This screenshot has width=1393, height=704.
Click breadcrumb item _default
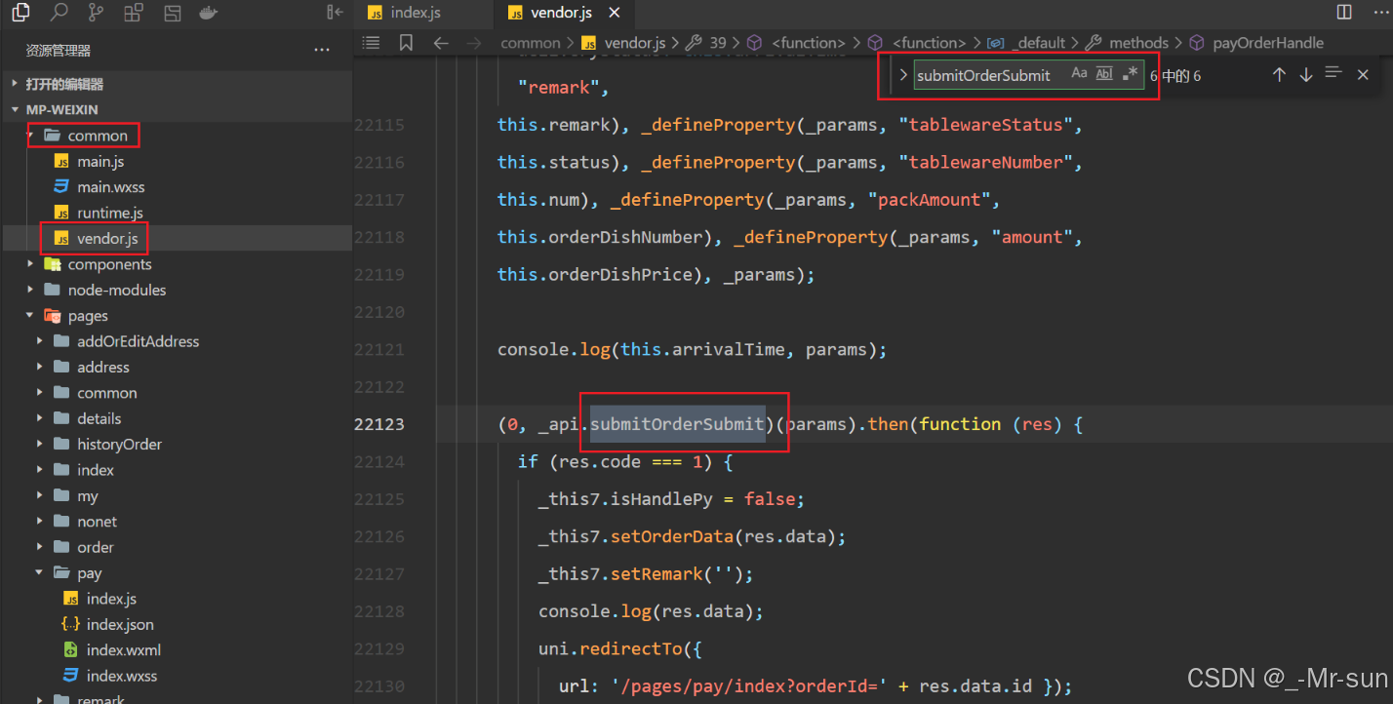point(1039,43)
